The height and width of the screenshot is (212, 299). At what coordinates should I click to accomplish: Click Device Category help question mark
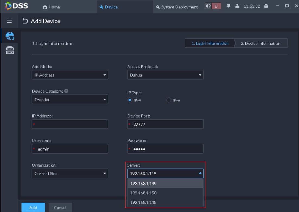pos(66,91)
